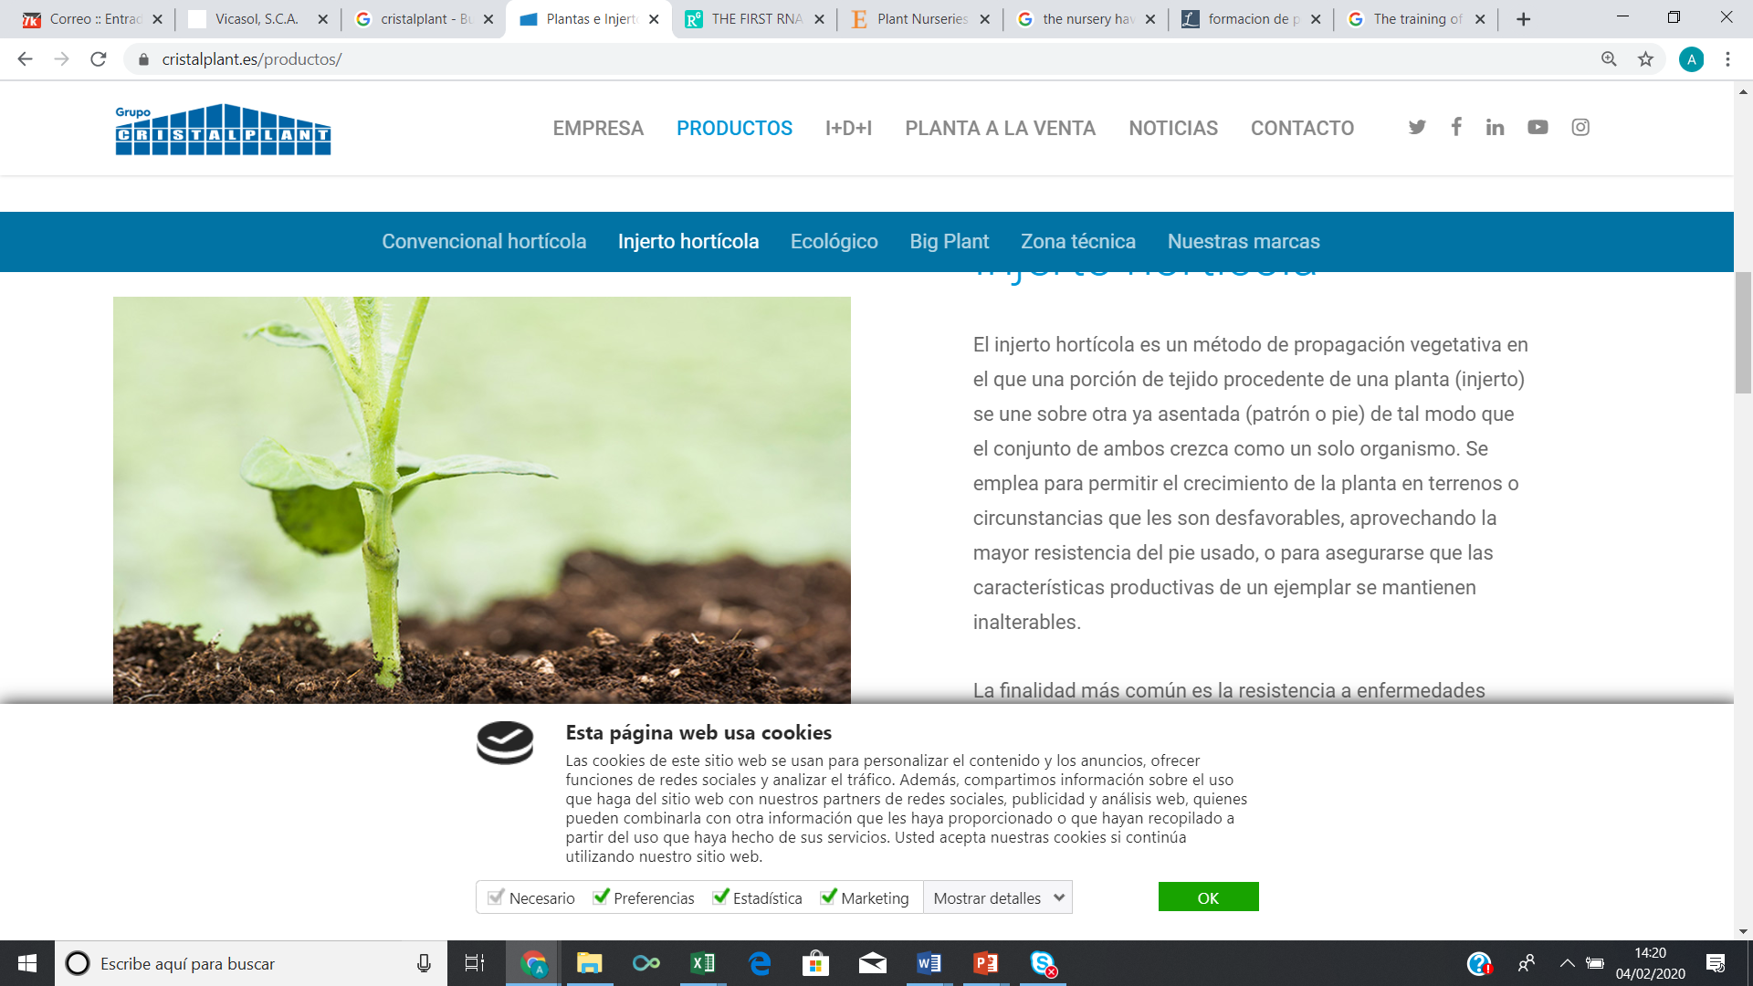
Task: Open the Facebook social icon
Action: pos(1456,127)
